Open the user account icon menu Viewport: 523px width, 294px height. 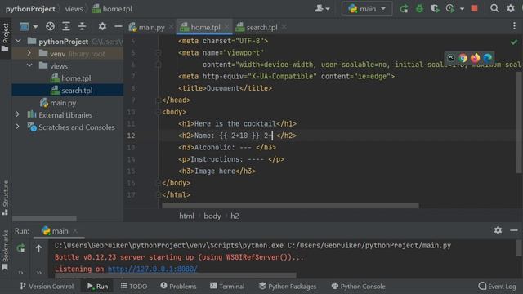pos(322,9)
